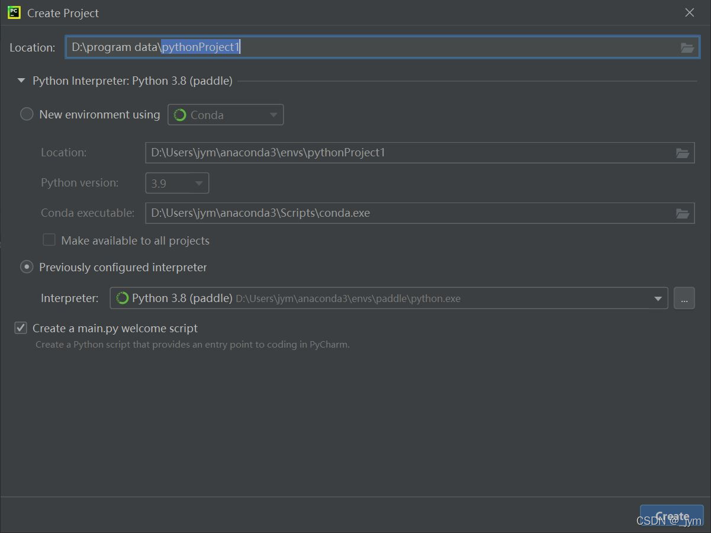Click the Create button

pyautogui.click(x=672, y=516)
